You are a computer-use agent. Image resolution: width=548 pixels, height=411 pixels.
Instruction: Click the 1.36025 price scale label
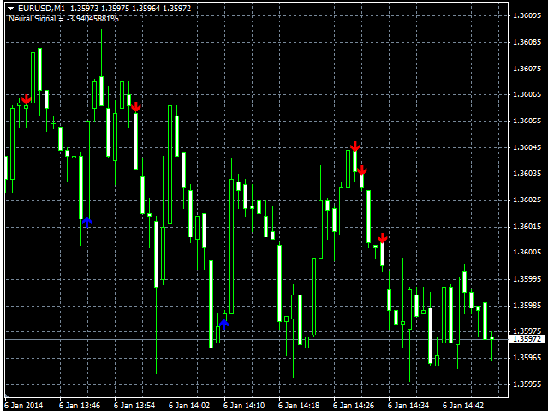coord(527,200)
